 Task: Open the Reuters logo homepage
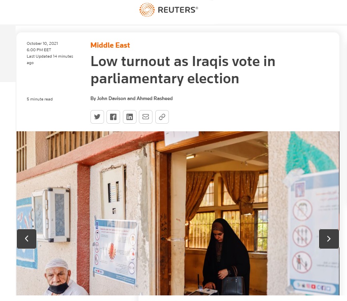(168, 10)
